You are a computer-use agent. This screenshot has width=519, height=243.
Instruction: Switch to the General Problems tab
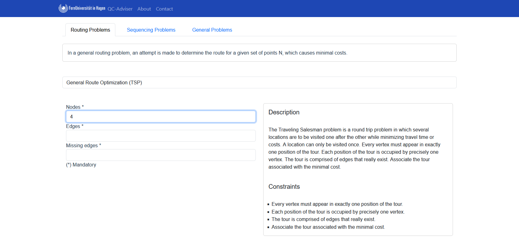click(x=212, y=30)
